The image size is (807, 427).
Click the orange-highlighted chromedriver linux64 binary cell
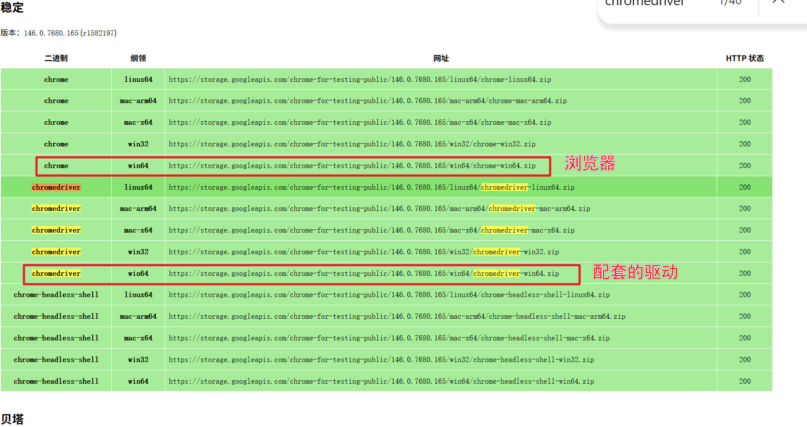tap(56, 188)
